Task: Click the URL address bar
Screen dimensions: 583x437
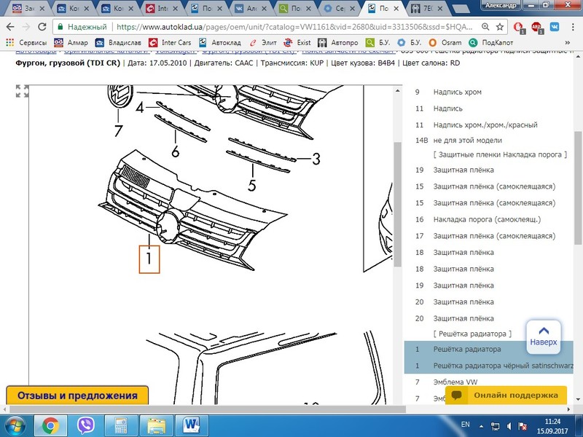Action: pyautogui.click(x=291, y=27)
